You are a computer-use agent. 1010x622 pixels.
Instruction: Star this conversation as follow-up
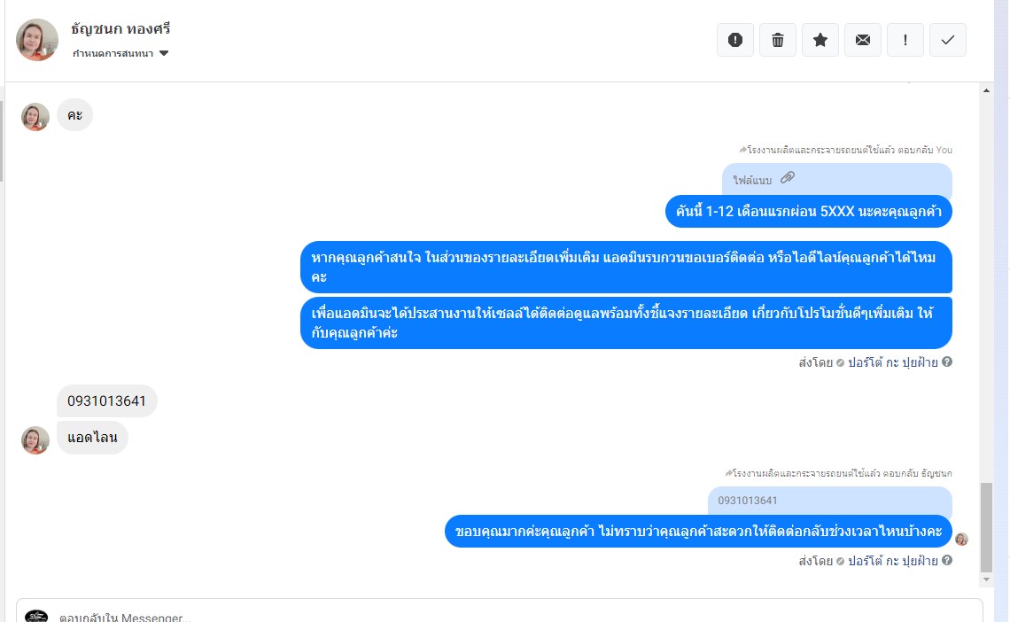coord(820,40)
